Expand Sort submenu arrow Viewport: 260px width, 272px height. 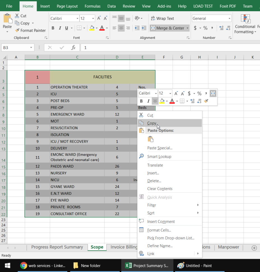click(x=198, y=213)
